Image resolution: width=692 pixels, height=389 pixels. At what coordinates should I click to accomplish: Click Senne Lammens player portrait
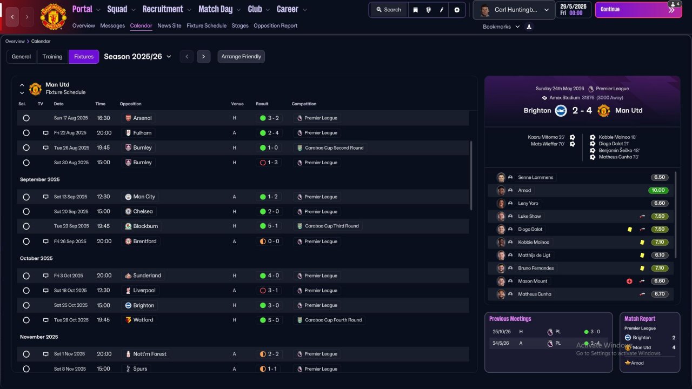[x=501, y=177]
